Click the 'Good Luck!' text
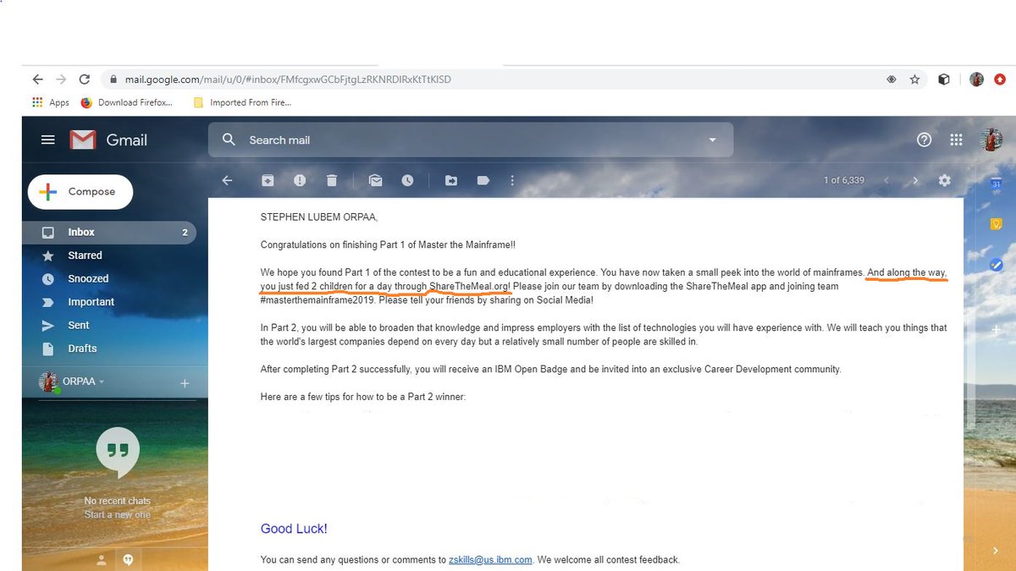 point(294,529)
